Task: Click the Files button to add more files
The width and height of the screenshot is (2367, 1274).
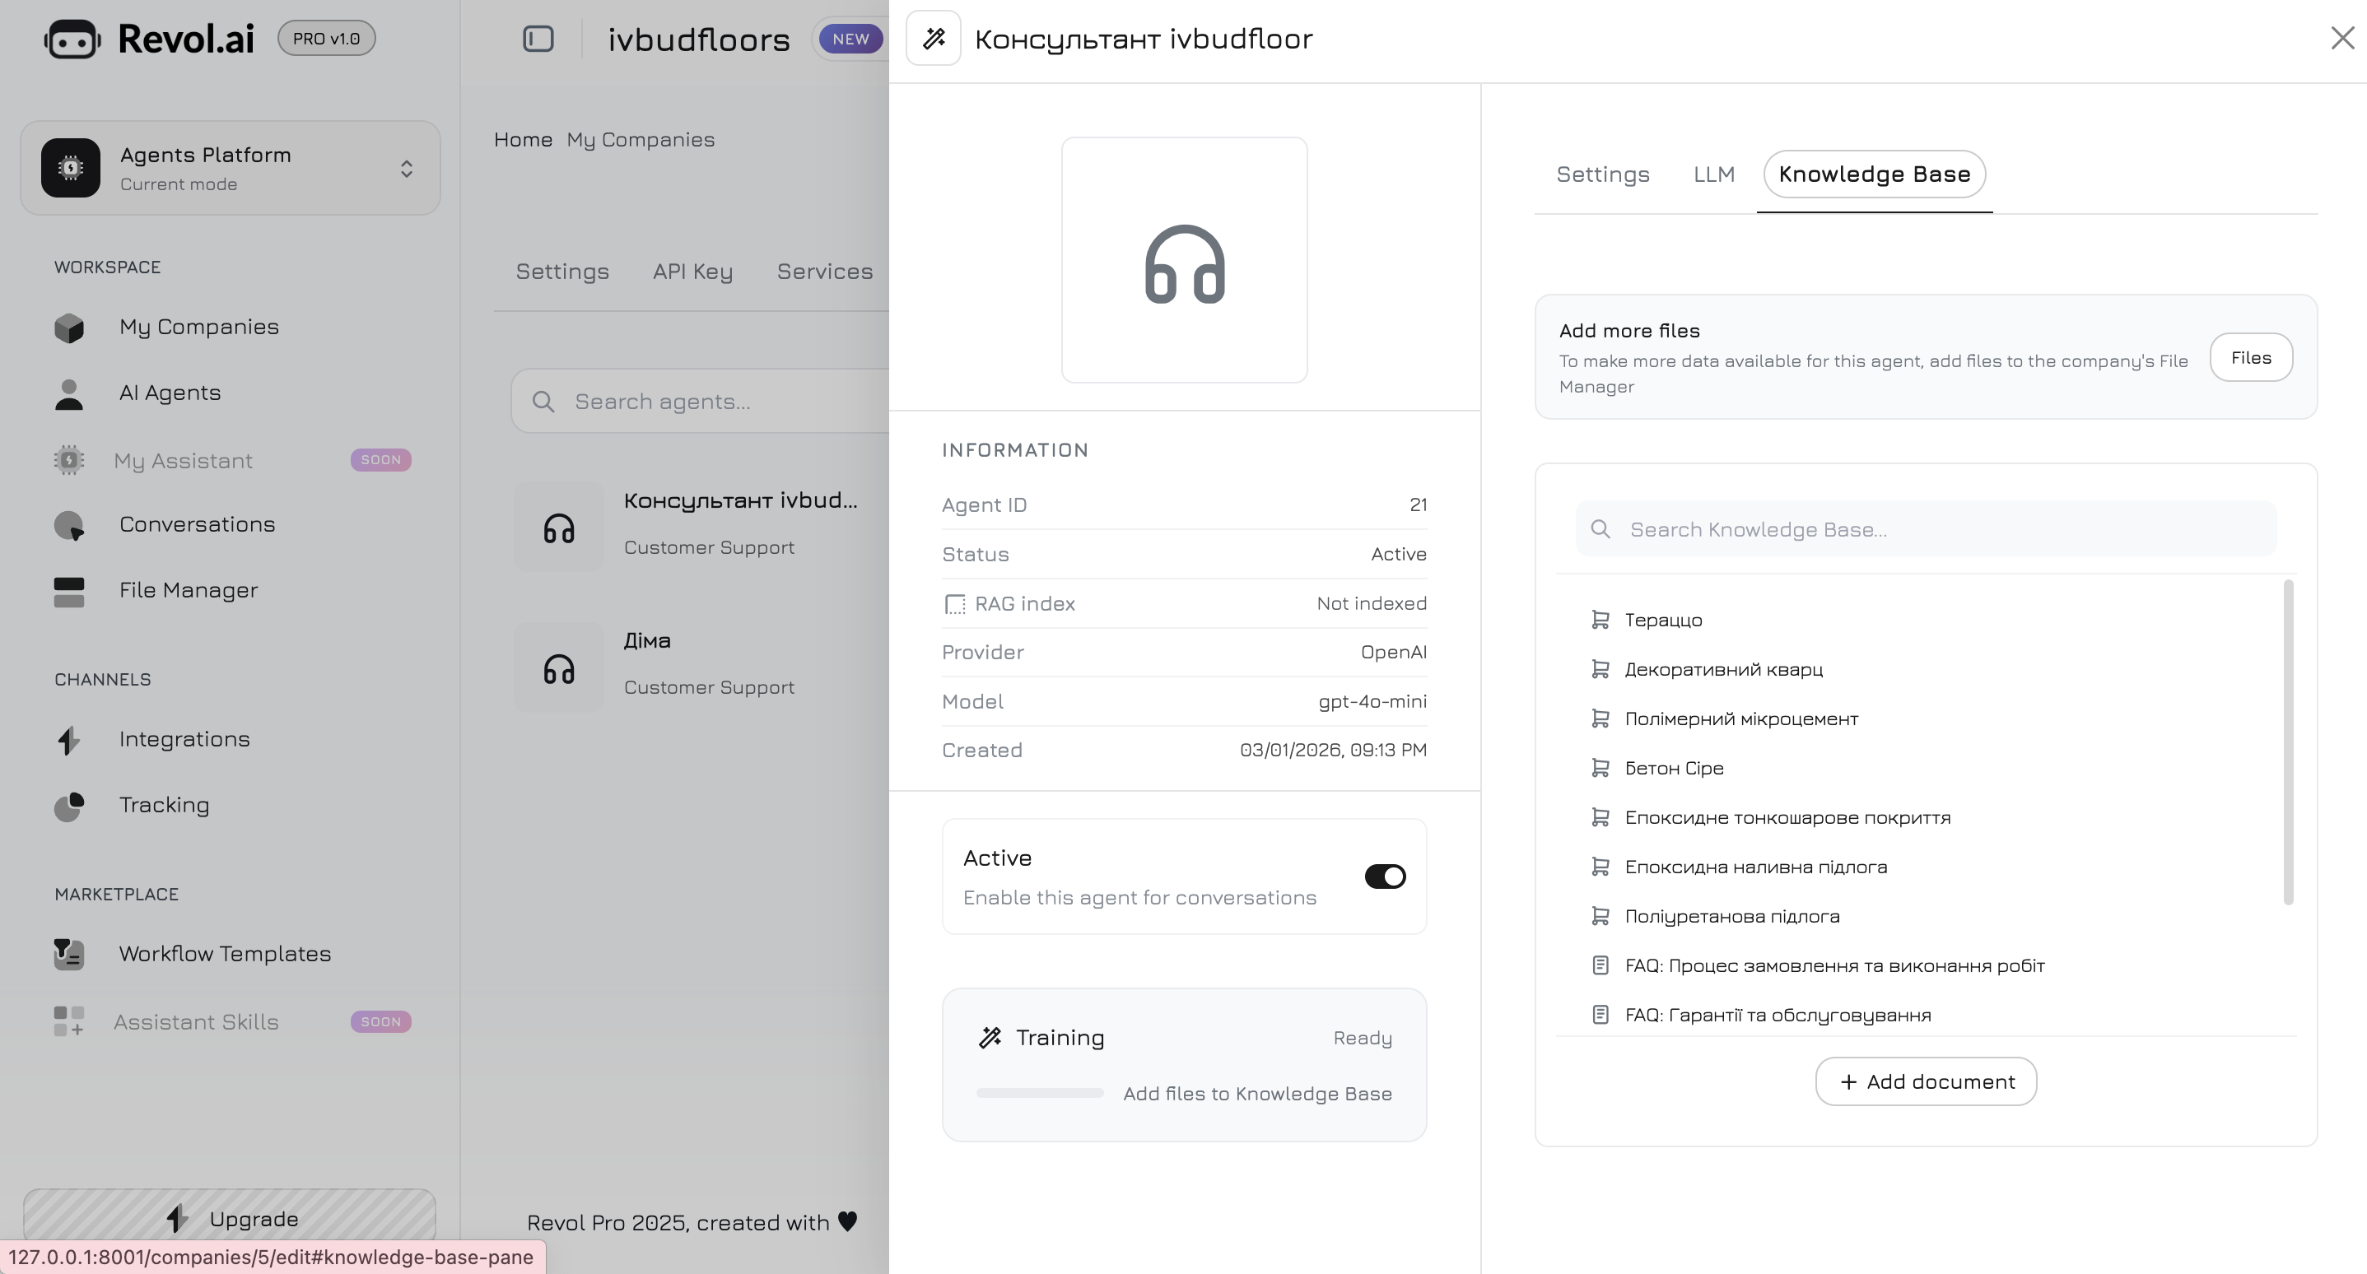Action: click(x=2250, y=356)
